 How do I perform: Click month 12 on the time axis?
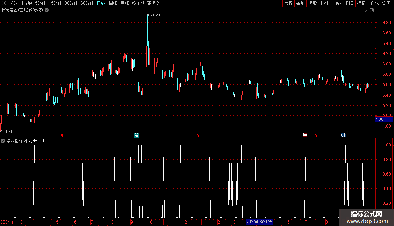tap(184, 222)
